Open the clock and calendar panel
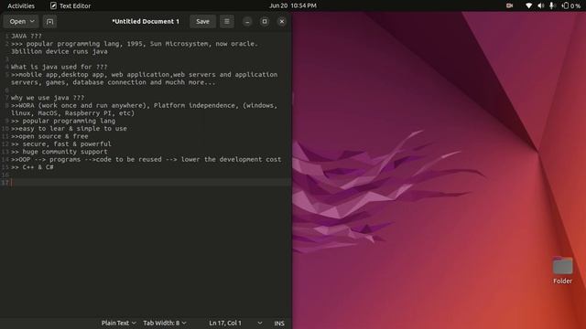 pyautogui.click(x=293, y=5)
